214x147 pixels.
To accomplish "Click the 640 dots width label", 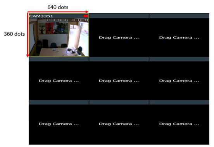I will coord(58,7).
